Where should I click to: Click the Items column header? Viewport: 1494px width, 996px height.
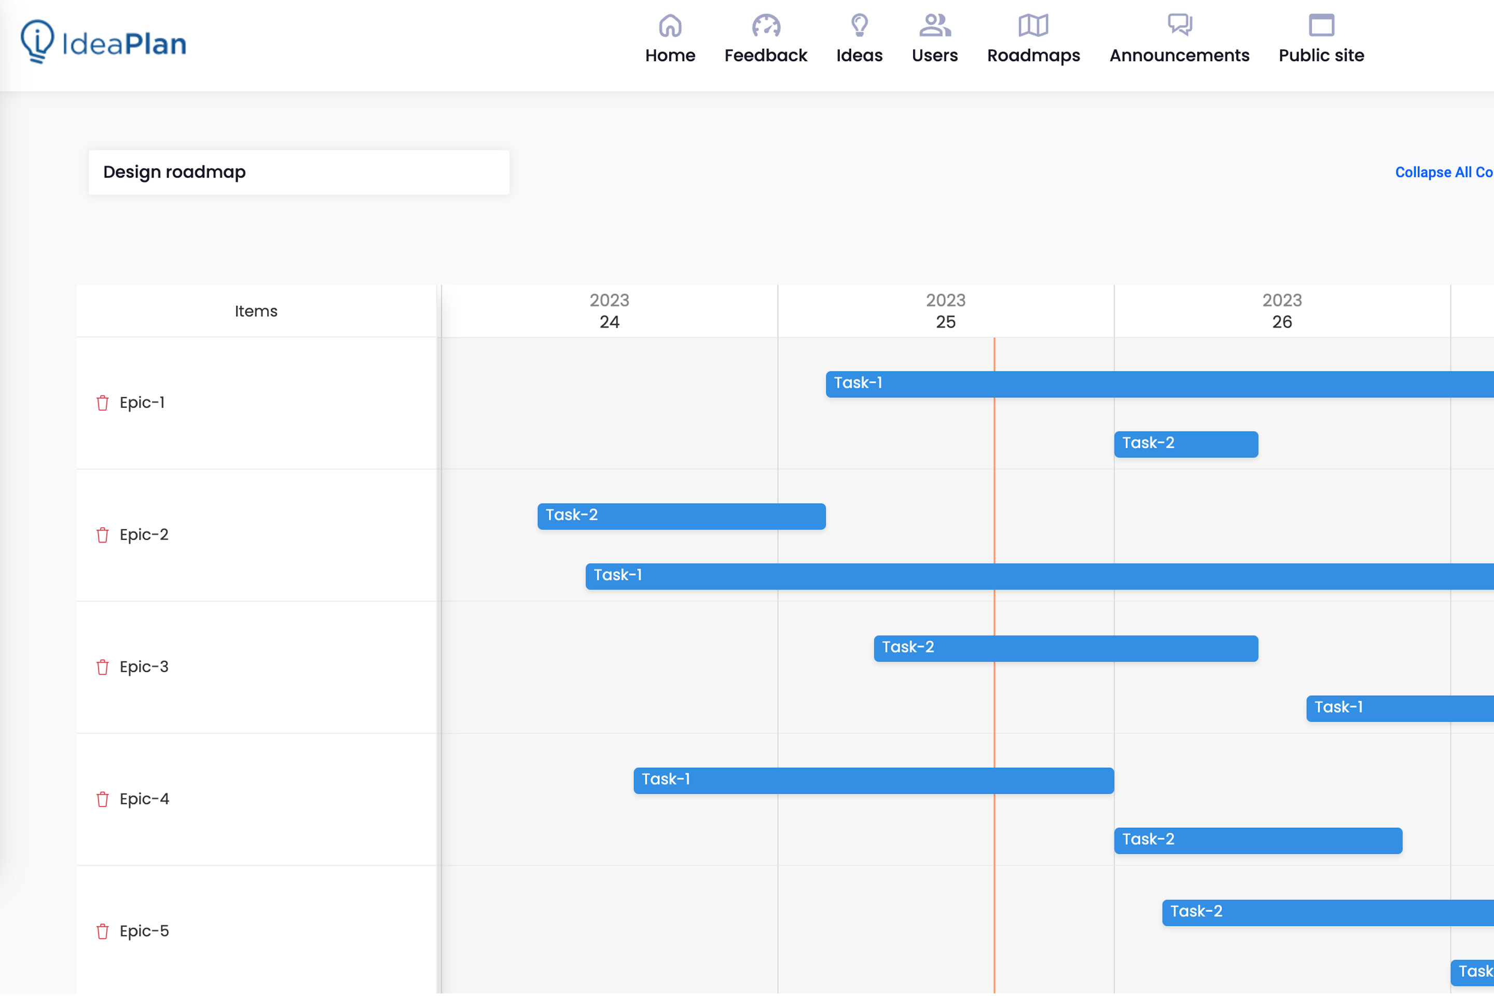point(256,311)
